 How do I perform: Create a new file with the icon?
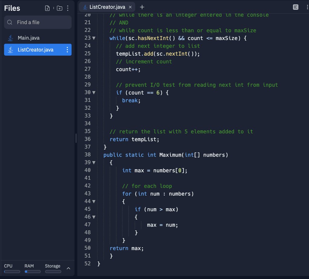point(47,8)
